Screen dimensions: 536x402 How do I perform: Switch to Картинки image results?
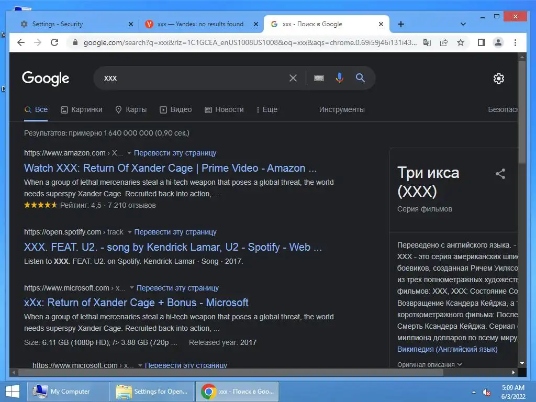[x=81, y=110]
